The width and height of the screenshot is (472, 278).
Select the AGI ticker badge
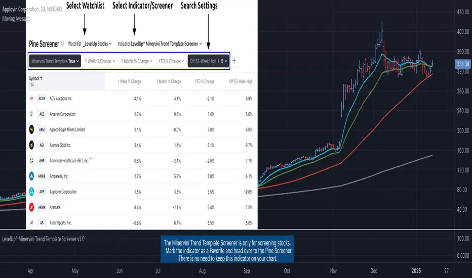42,145
